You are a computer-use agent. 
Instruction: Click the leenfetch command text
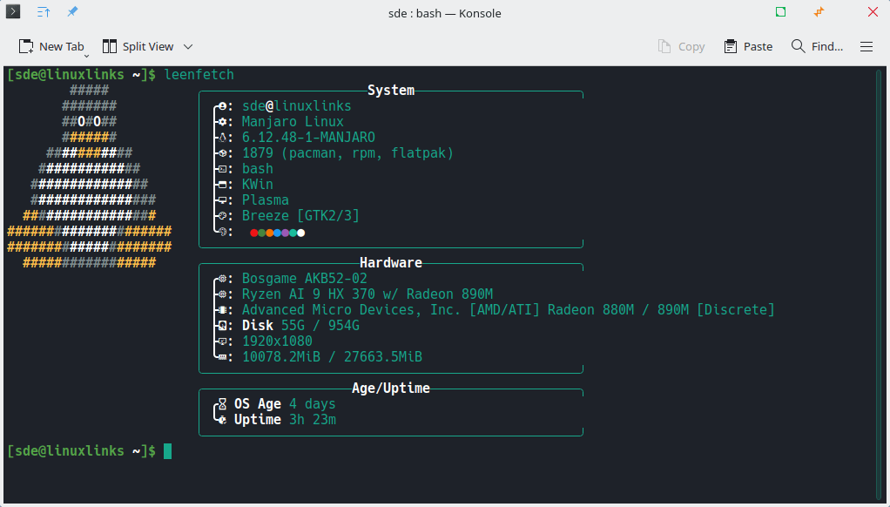[199, 74]
